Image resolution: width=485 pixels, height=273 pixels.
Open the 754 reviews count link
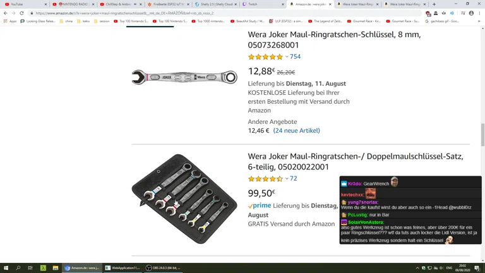coord(295,57)
